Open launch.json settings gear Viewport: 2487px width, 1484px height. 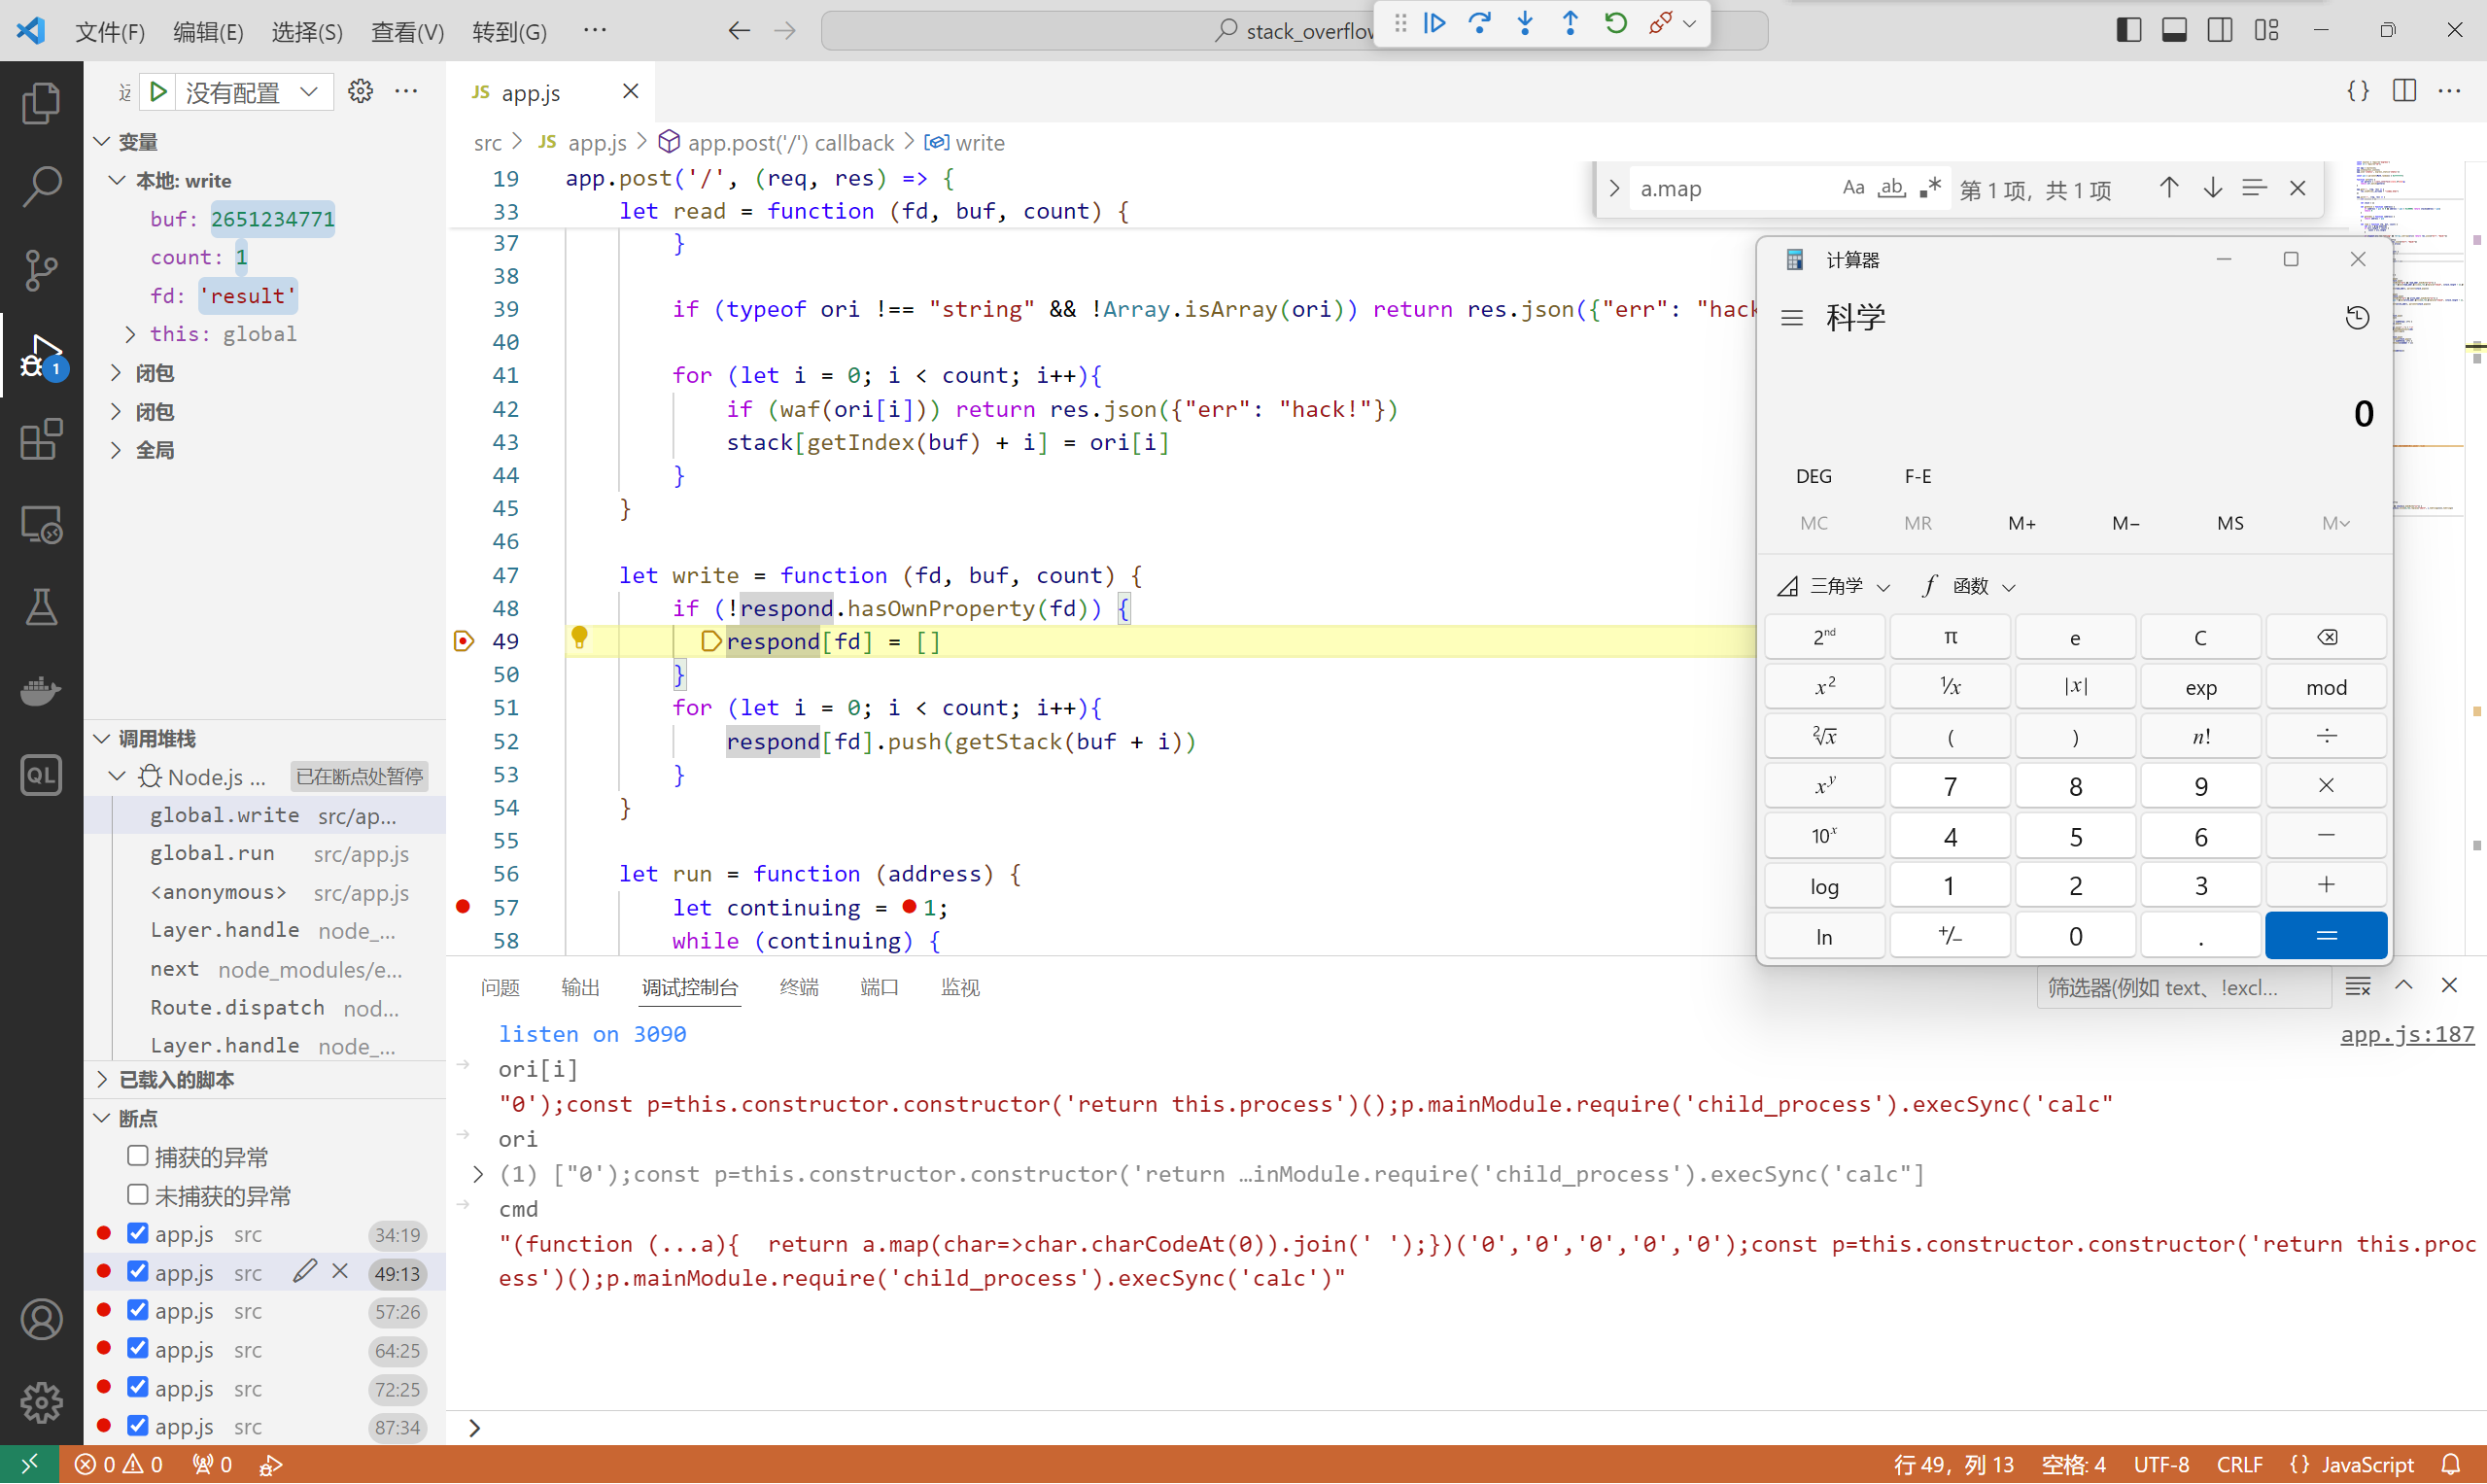click(x=360, y=92)
